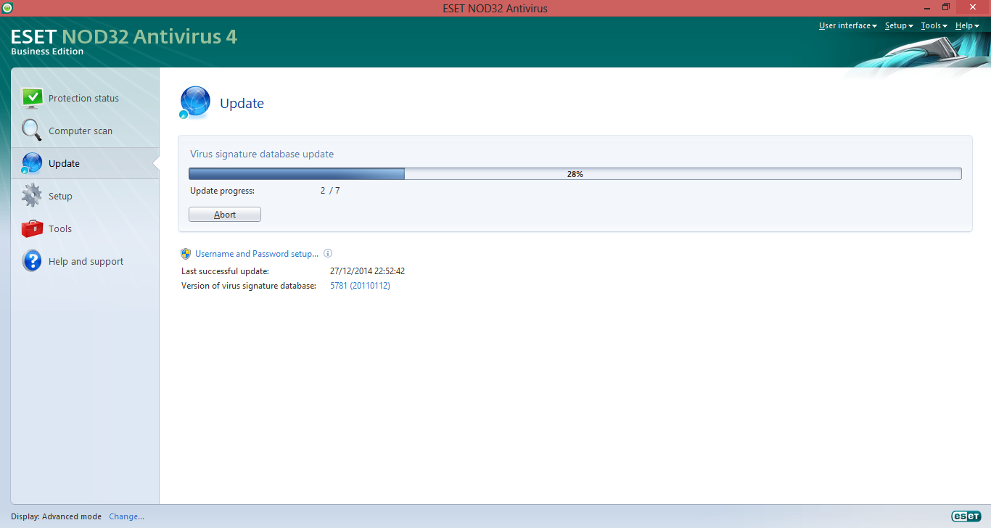Click 'Display: Advanced mode' status text
Screen dimensions: 991x528
pyautogui.click(x=56, y=516)
